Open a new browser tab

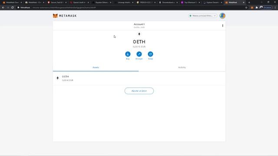click(249, 3)
